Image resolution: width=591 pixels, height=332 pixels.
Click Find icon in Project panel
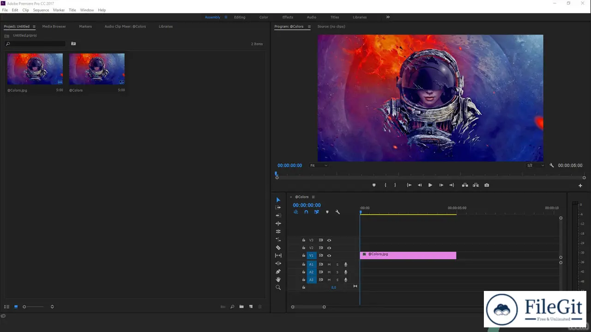[232, 307]
